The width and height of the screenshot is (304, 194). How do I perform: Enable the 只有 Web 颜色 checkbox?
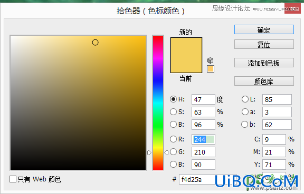13,179
